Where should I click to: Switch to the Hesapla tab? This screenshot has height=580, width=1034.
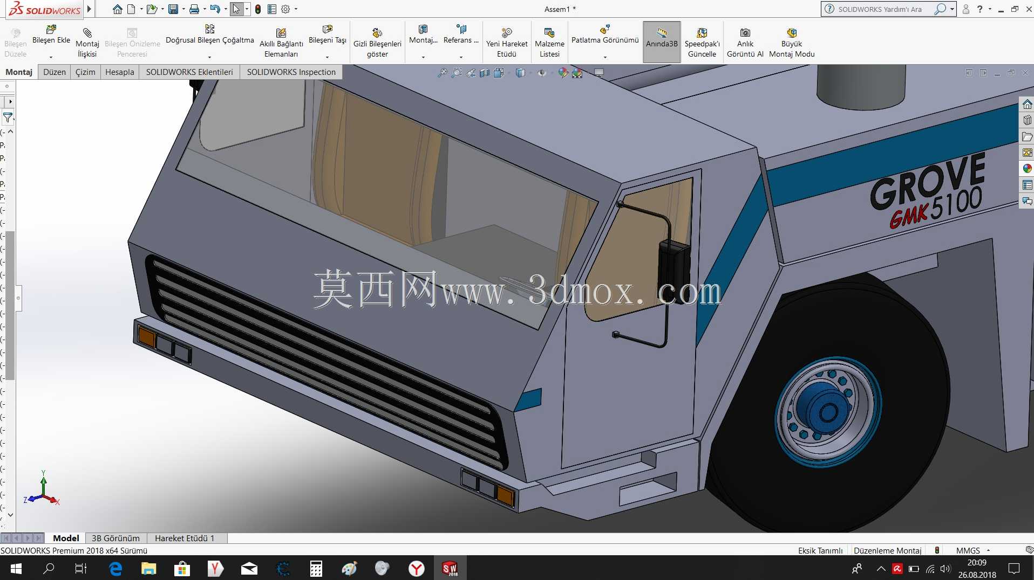point(120,72)
